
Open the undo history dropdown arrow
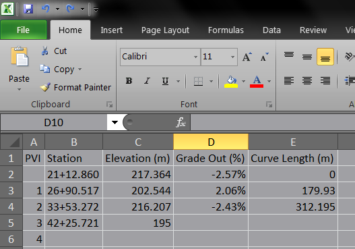pyautogui.click(x=57, y=9)
